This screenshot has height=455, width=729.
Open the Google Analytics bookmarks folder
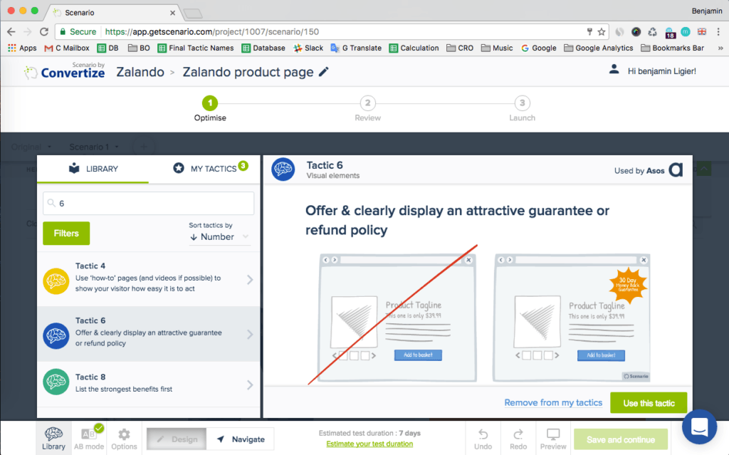coord(598,48)
